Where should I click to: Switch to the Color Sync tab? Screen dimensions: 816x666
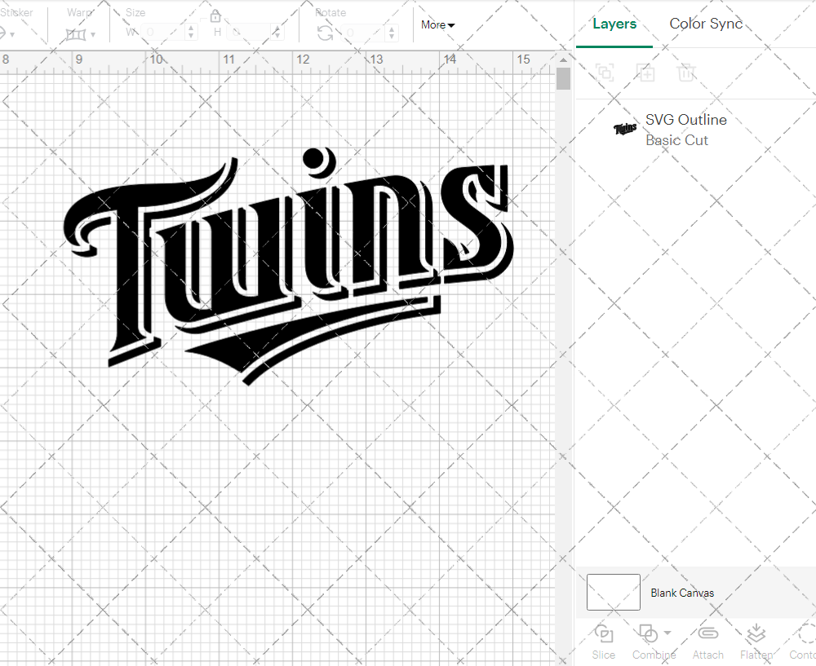706,24
